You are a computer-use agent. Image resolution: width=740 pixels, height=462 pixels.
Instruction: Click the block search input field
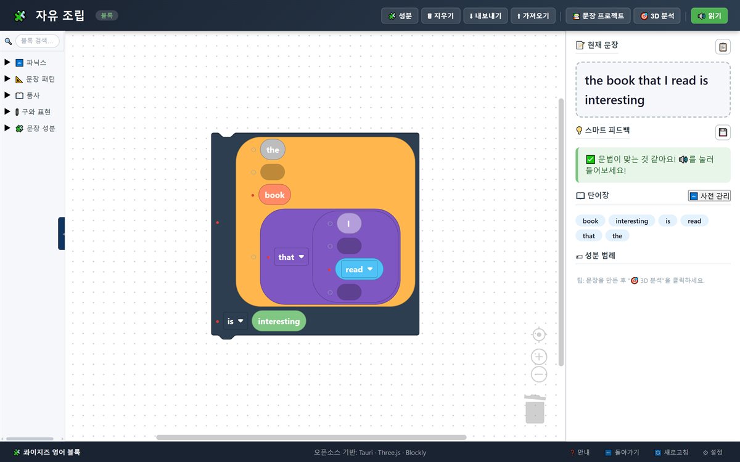[38, 41]
